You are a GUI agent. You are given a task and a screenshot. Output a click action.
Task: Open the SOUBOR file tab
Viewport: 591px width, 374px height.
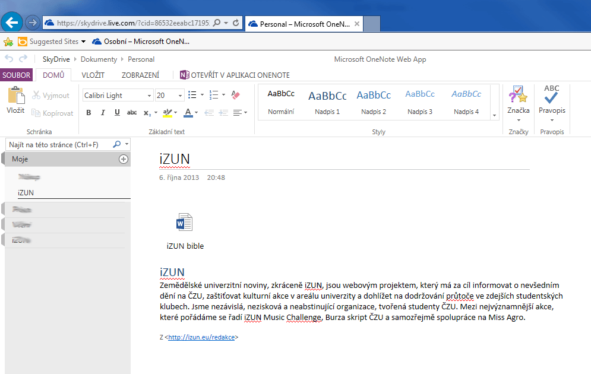(17, 75)
